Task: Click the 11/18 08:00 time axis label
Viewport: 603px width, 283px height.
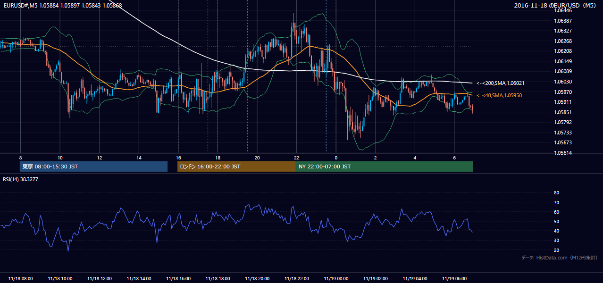Action: tap(21, 278)
